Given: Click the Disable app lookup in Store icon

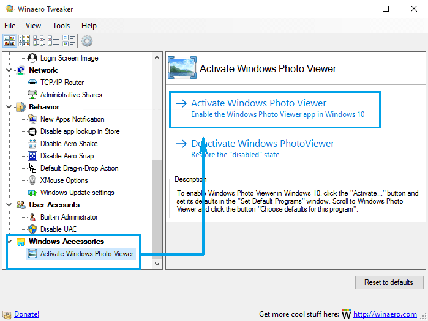Looking at the screenshot, I should click(x=32, y=131).
